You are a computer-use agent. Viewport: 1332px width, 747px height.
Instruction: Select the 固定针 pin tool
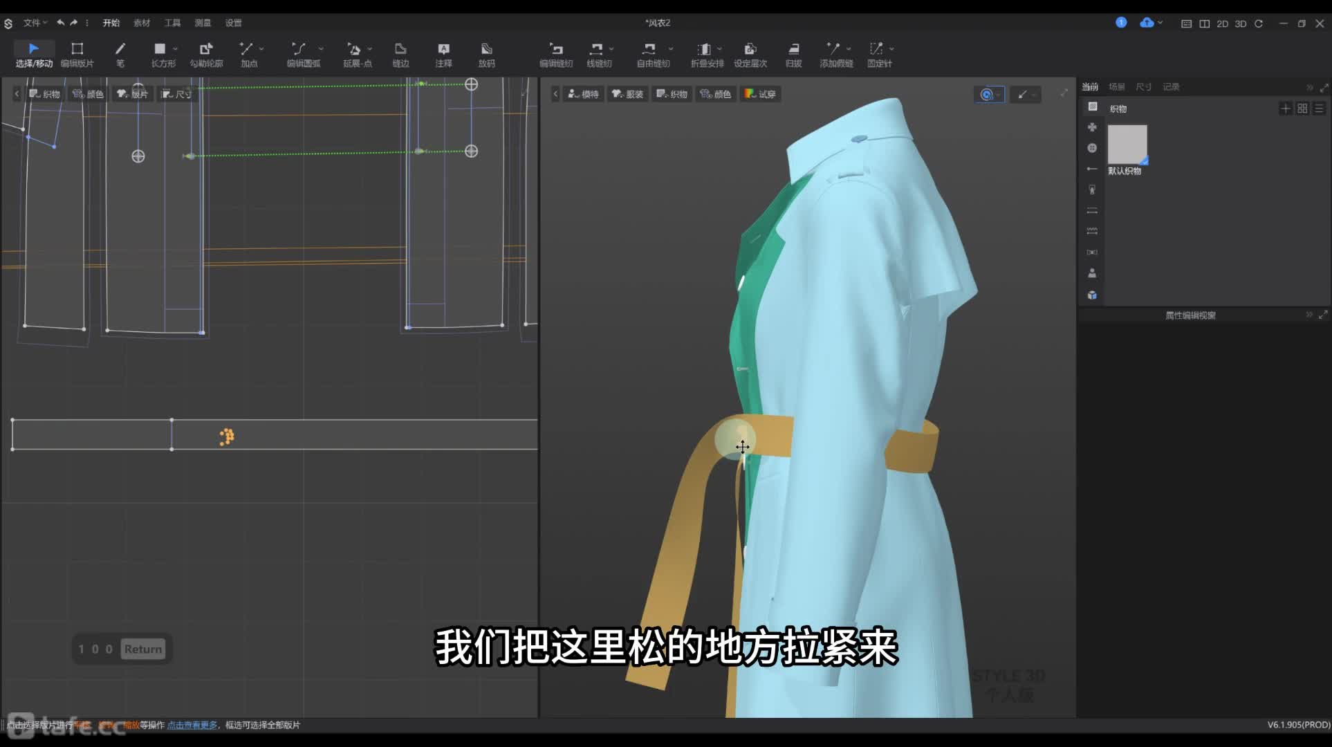[x=878, y=55]
